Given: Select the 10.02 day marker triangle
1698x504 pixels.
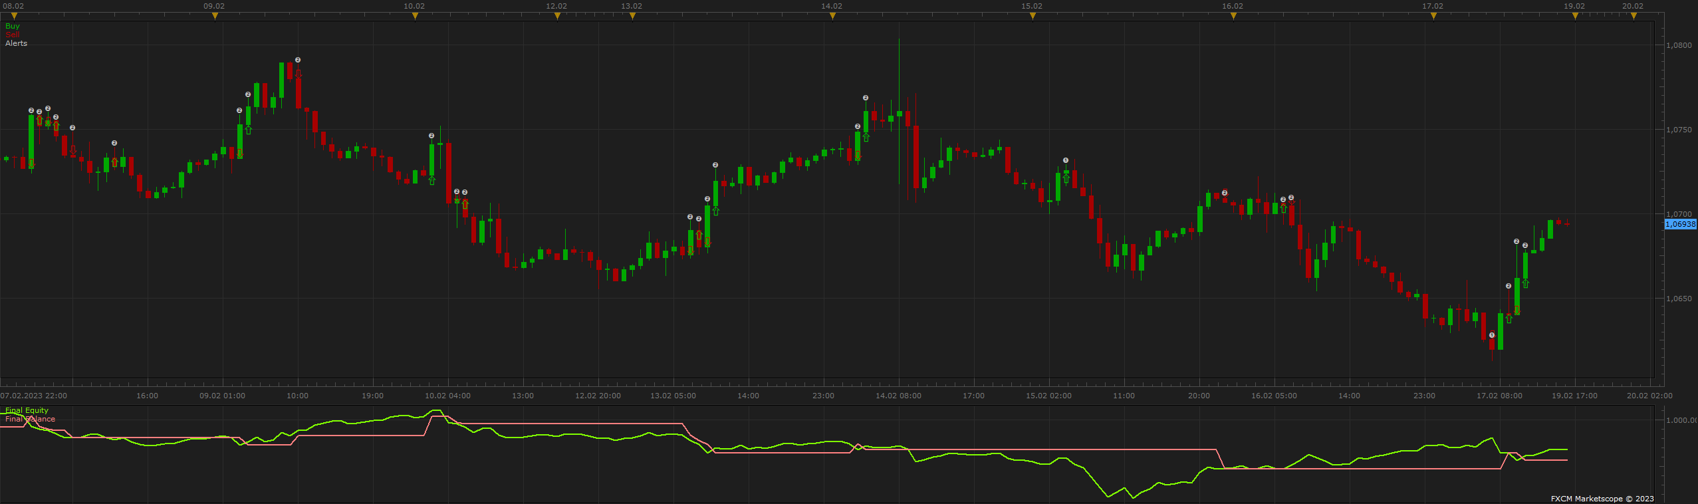Looking at the screenshot, I should click(x=415, y=16).
